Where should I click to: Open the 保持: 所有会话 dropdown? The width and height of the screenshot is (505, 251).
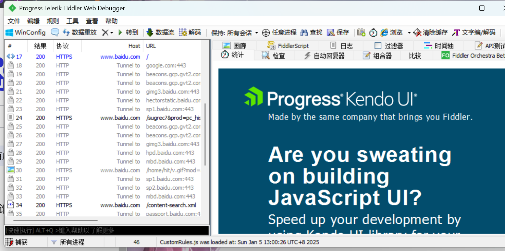point(234,33)
